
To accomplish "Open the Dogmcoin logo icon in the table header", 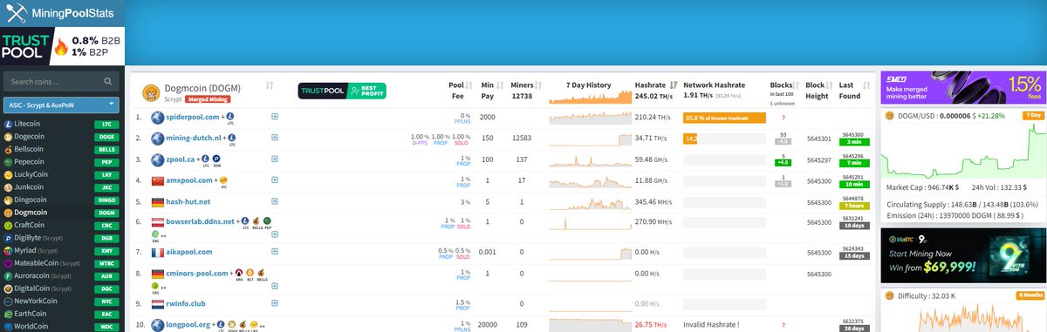I will click(150, 92).
